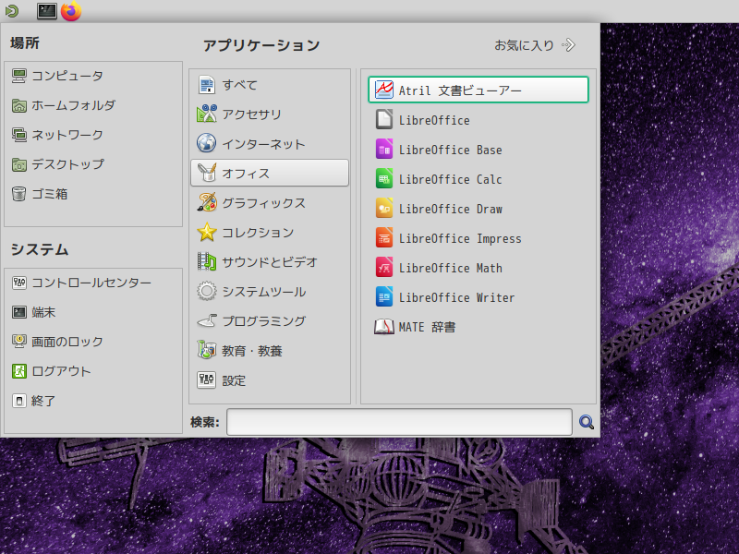Open コントロールセンター control center icon

18,283
